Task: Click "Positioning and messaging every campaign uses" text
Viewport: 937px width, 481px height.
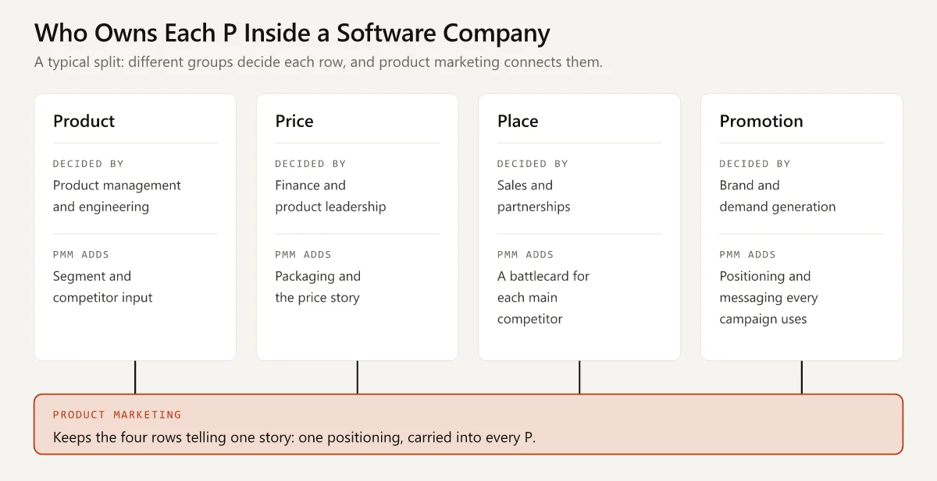Action: [x=768, y=298]
